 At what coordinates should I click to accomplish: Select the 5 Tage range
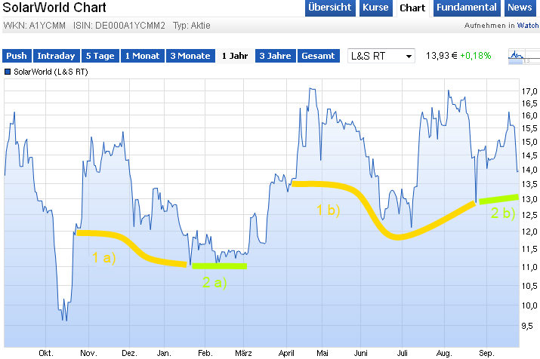click(100, 56)
